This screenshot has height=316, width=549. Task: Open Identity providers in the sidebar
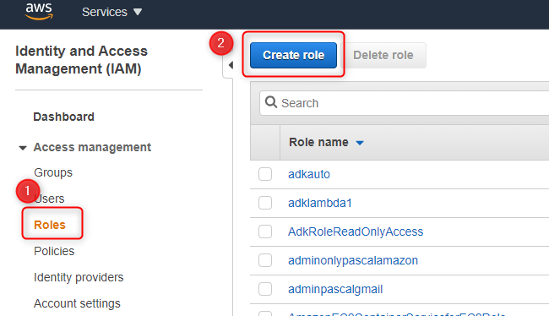click(x=79, y=277)
